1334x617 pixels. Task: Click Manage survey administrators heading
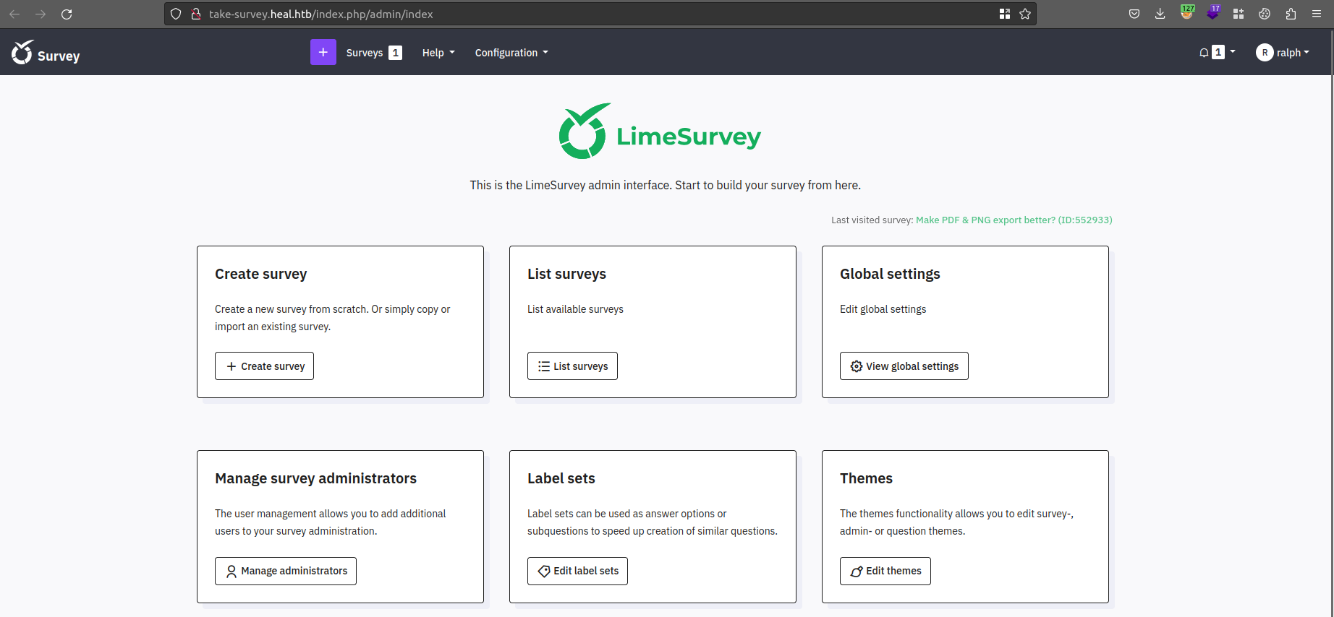tap(315, 478)
